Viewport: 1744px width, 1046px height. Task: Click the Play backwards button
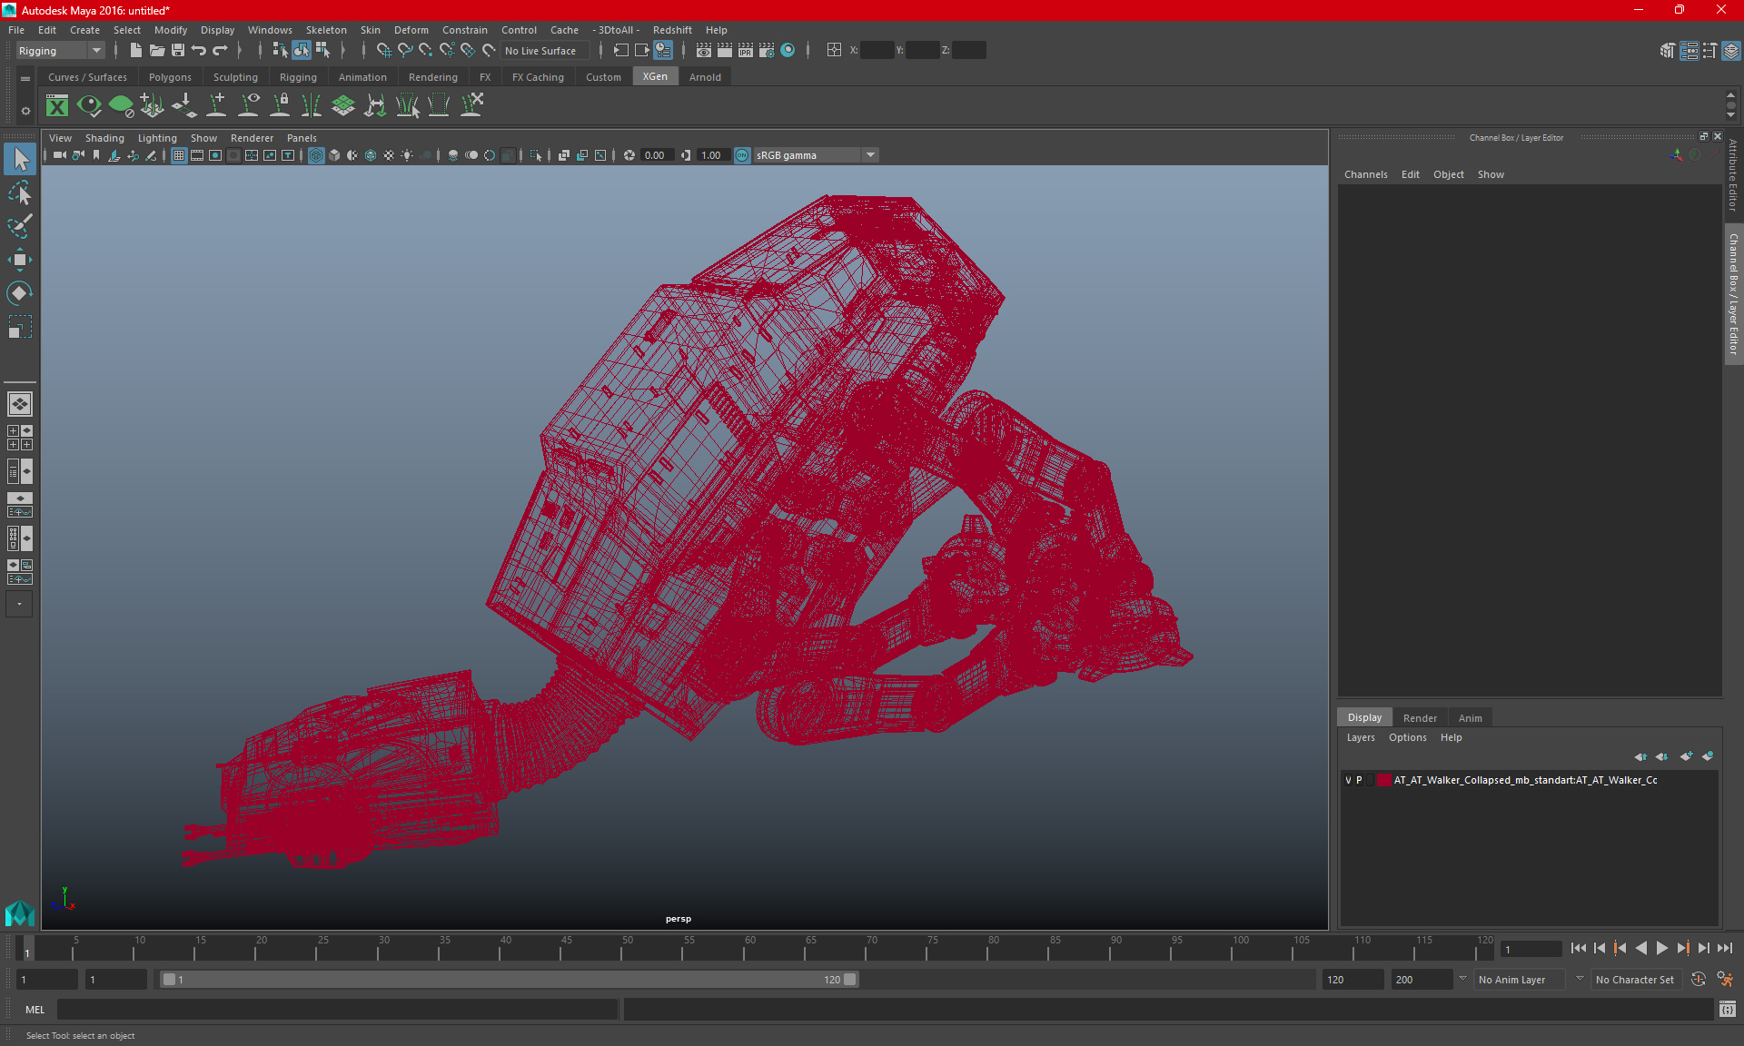pyautogui.click(x=1641, y=948)
